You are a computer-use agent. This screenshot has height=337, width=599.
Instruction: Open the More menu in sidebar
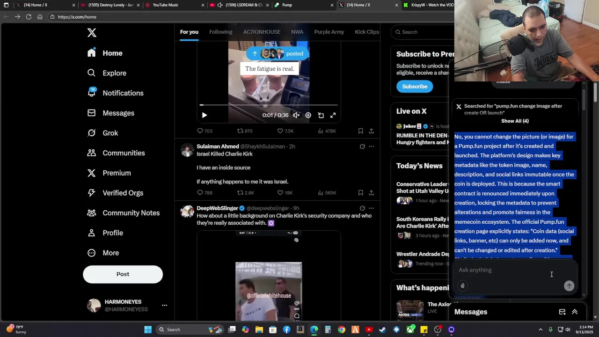(103, 253)
